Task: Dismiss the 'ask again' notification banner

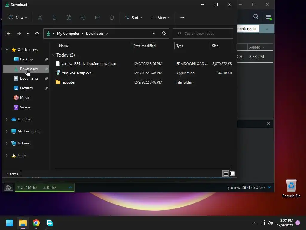Action: pyautogui.click(x=267, y=29)
